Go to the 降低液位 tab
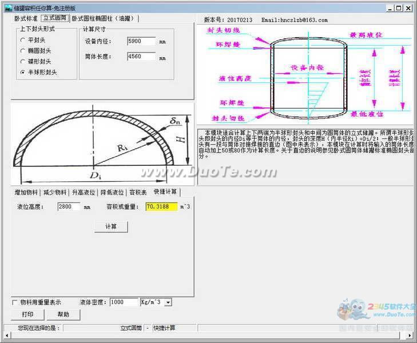The image size is (417, 343). [x=112, y=192]
